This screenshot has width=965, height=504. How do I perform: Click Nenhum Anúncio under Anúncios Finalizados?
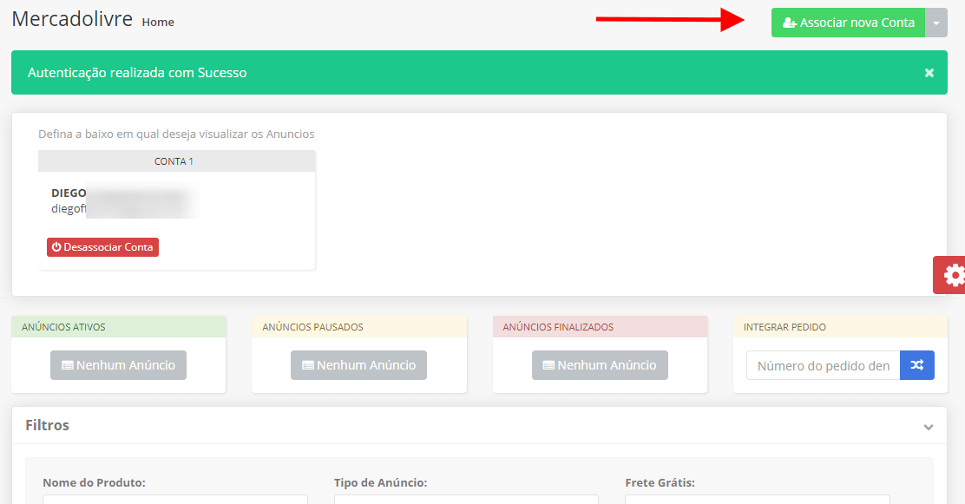(x=600, y=365)
